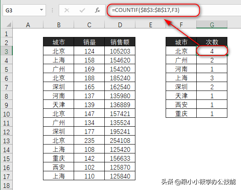Click 西安 in the left sales table
The width and height of the screenshot is (241, 190).
(59, 167)
